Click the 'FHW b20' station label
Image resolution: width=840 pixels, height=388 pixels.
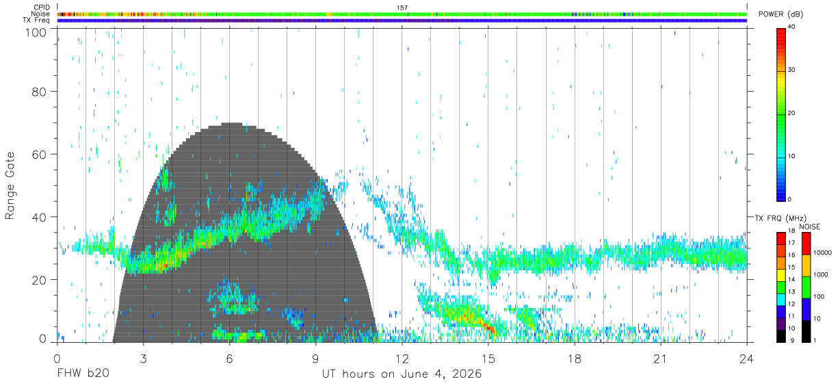point(83,374)
